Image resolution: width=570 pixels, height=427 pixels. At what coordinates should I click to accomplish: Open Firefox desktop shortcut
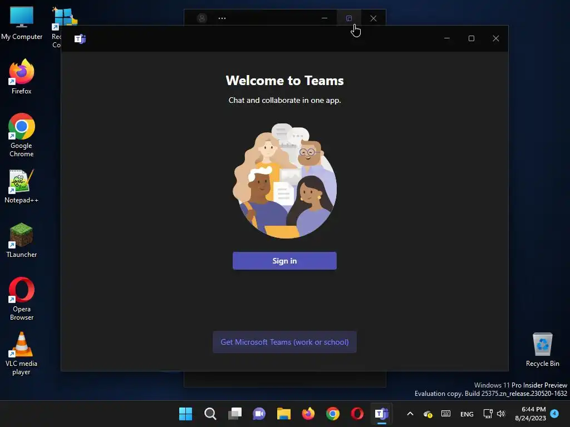[x=22, y=77]
